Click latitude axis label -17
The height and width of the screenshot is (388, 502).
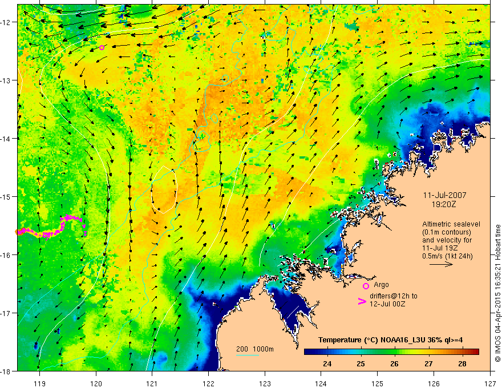pos(6,313)
